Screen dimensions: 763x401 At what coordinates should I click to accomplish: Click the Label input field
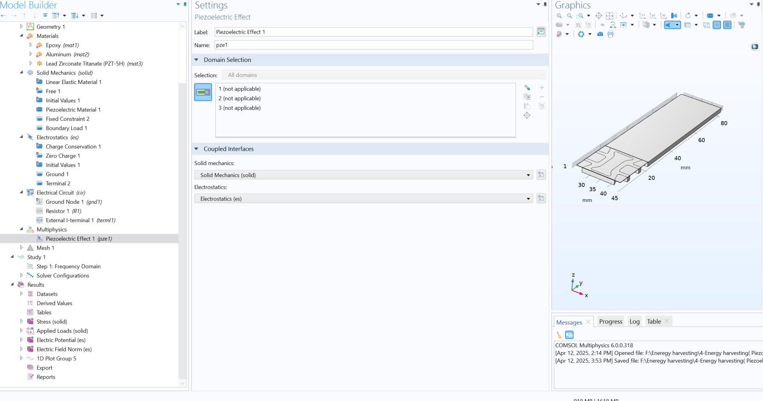point(373,32)
